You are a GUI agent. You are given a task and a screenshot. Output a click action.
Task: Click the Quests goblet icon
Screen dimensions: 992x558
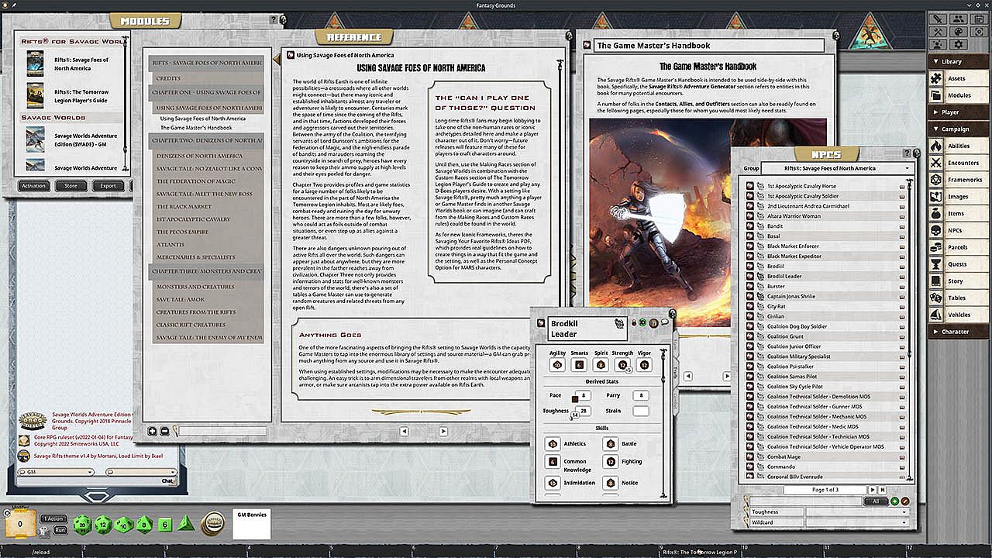(x=936, y=264)
